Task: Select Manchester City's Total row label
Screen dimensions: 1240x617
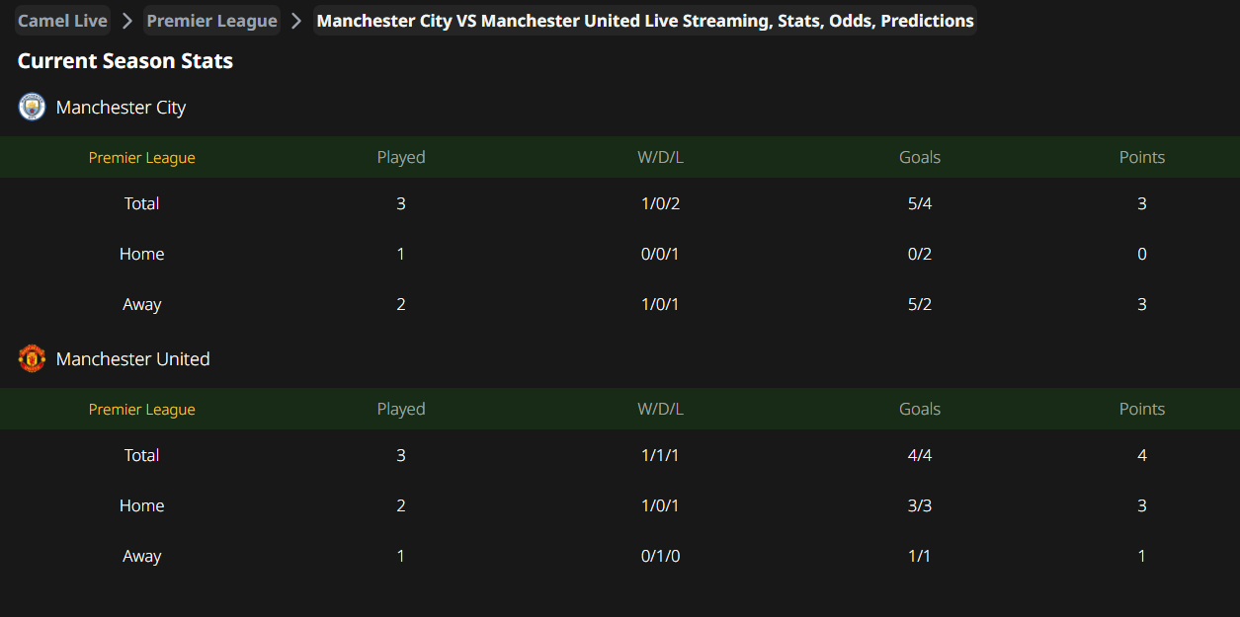Action: pyautogui.click(x=141, y=203)
